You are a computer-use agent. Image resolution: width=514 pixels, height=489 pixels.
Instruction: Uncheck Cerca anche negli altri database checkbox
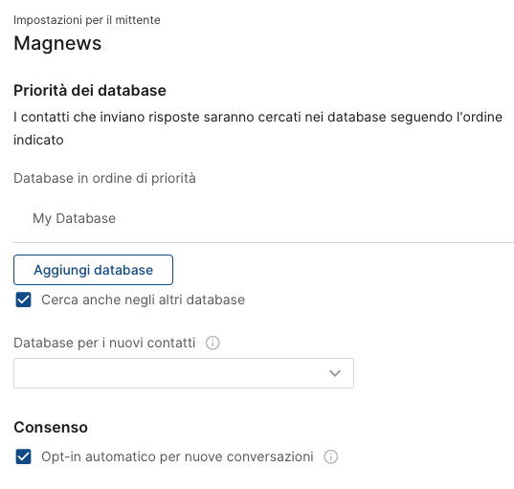(x=23, y=300)
